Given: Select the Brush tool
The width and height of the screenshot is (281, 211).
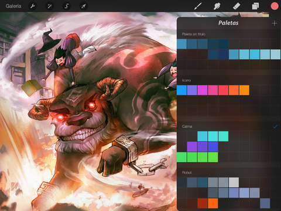Looking at the screenshot, I should [x=198, y=6].
